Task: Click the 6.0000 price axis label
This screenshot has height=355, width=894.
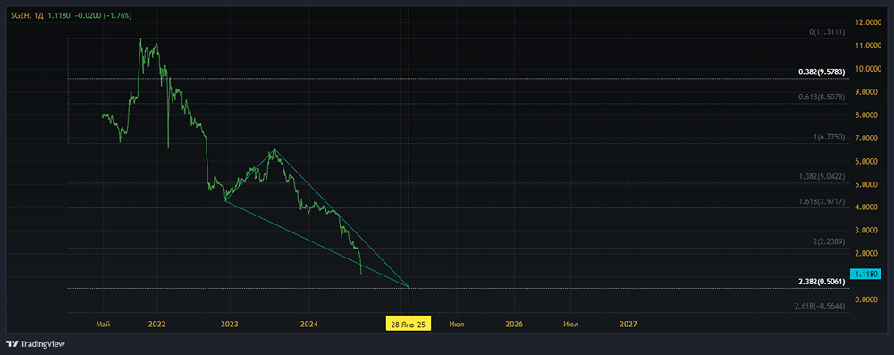Action: pos(866,161)
